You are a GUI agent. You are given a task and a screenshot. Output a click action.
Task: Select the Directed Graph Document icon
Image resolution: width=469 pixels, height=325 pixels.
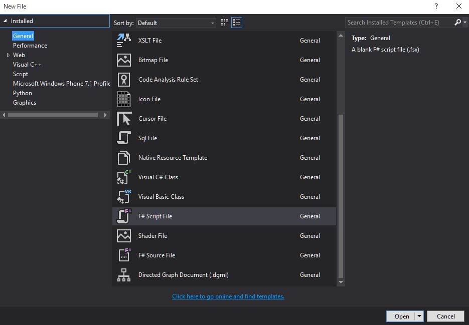(124, 275)
